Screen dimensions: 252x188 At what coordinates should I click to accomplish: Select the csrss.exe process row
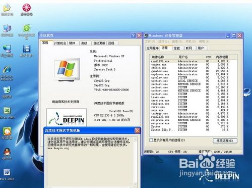(x=190, y=107)
